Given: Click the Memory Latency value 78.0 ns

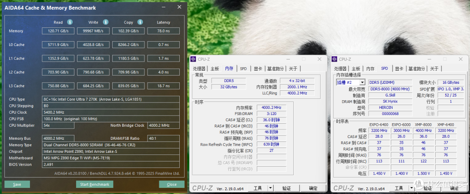Looking at the screenshot, I should pos(163,31).
